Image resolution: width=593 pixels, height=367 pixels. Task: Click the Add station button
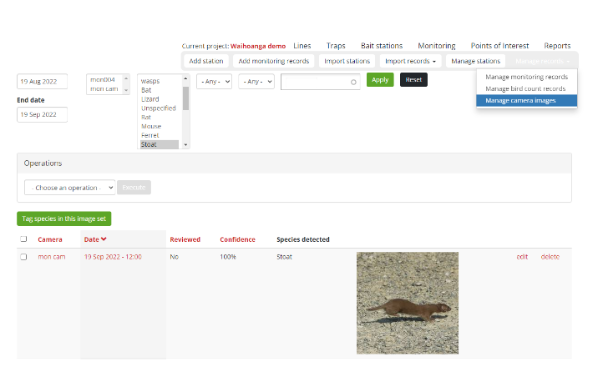[x=206, y=61]
